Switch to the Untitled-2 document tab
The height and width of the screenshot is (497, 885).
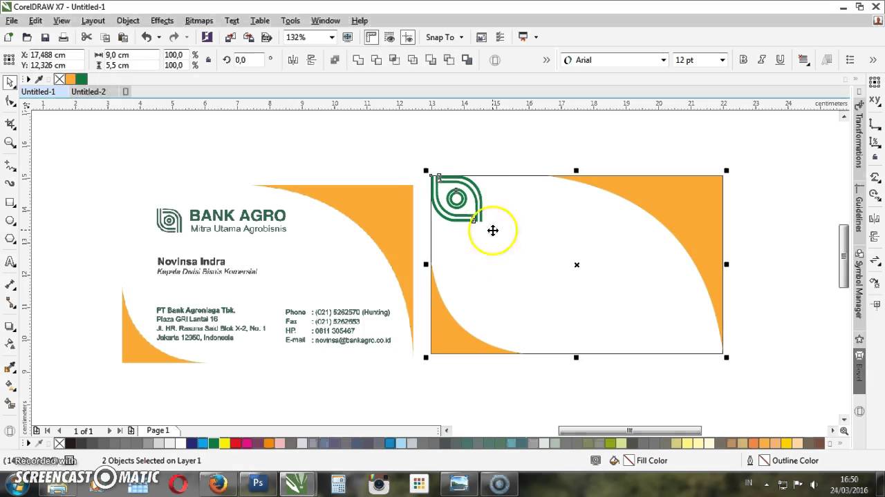tap(88, 92)
